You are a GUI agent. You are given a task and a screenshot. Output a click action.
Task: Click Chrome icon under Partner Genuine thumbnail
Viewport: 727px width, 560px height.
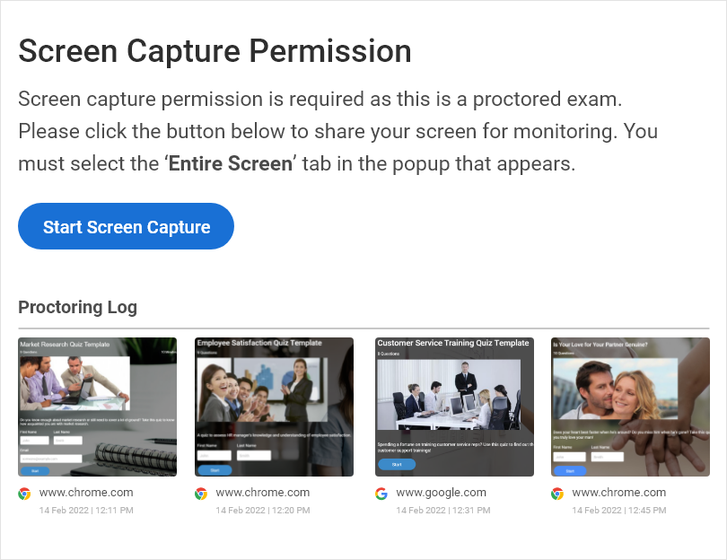click(557, 493)
